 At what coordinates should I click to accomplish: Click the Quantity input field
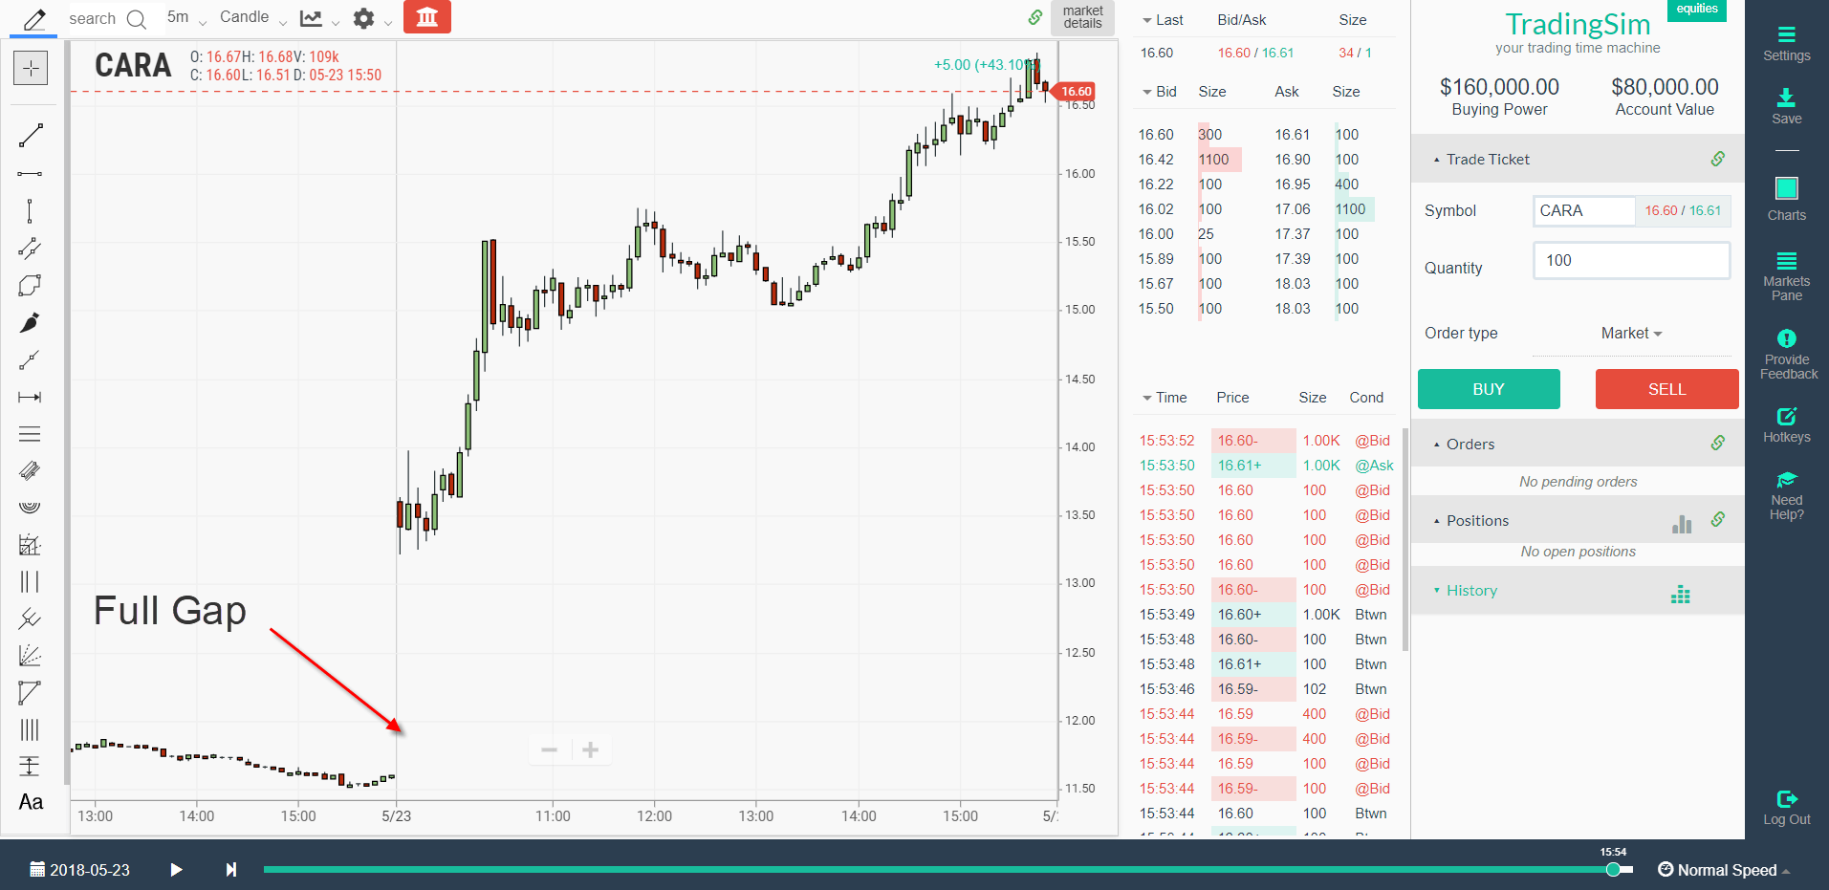click(1631, 260)
